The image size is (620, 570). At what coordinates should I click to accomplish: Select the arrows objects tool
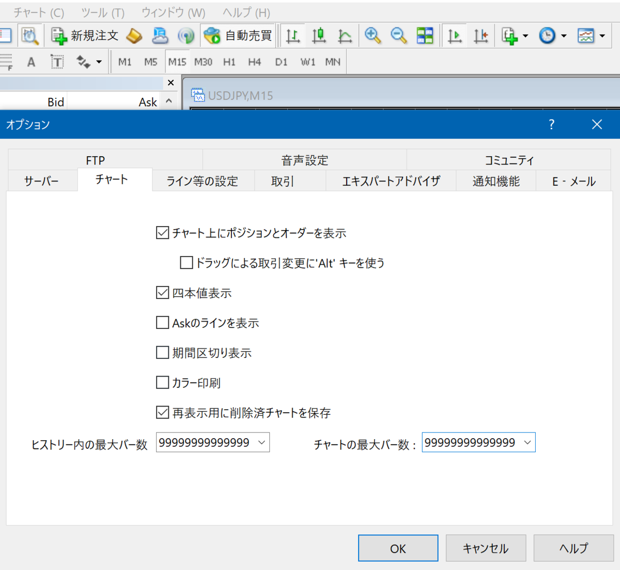(x=83, y=63)
